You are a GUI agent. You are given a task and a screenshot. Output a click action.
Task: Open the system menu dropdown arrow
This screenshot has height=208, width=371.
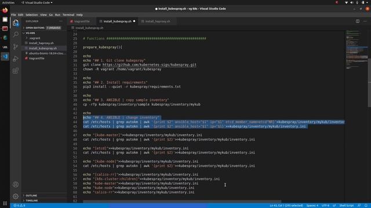click(368, 2)
